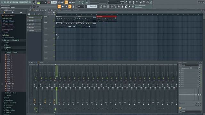Collapse the Cymbals folder

click(8, 48)
